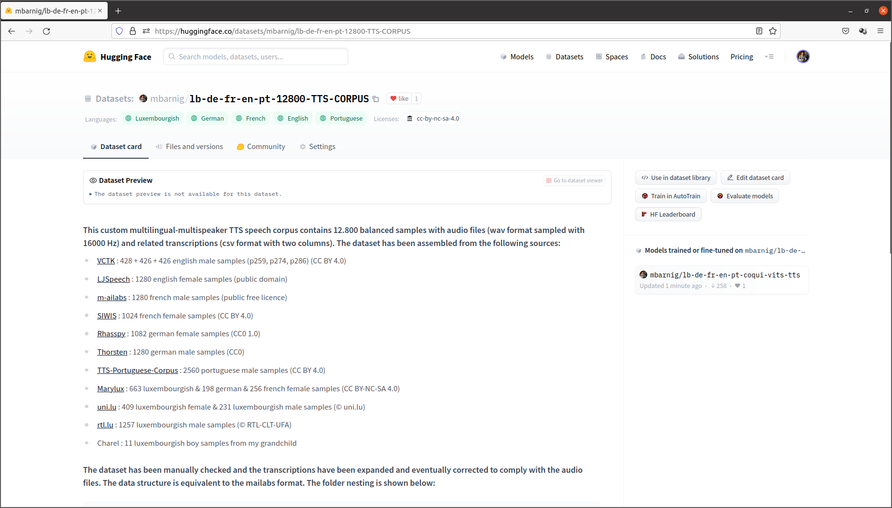Click Train in AutoTrain button
This screenshot has height=508, width=892.
pos(670,196)
